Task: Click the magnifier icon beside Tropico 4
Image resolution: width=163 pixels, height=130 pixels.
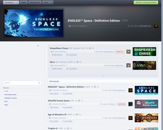Action: 71,129
